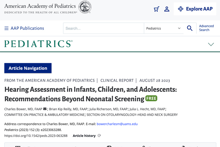Image resolution: width=220 pixels, height=147 pixels.
Task: Click FROM THE AMERICAN ACADEMY OF PEDIATRICS label
Action: tap(50, 81)
